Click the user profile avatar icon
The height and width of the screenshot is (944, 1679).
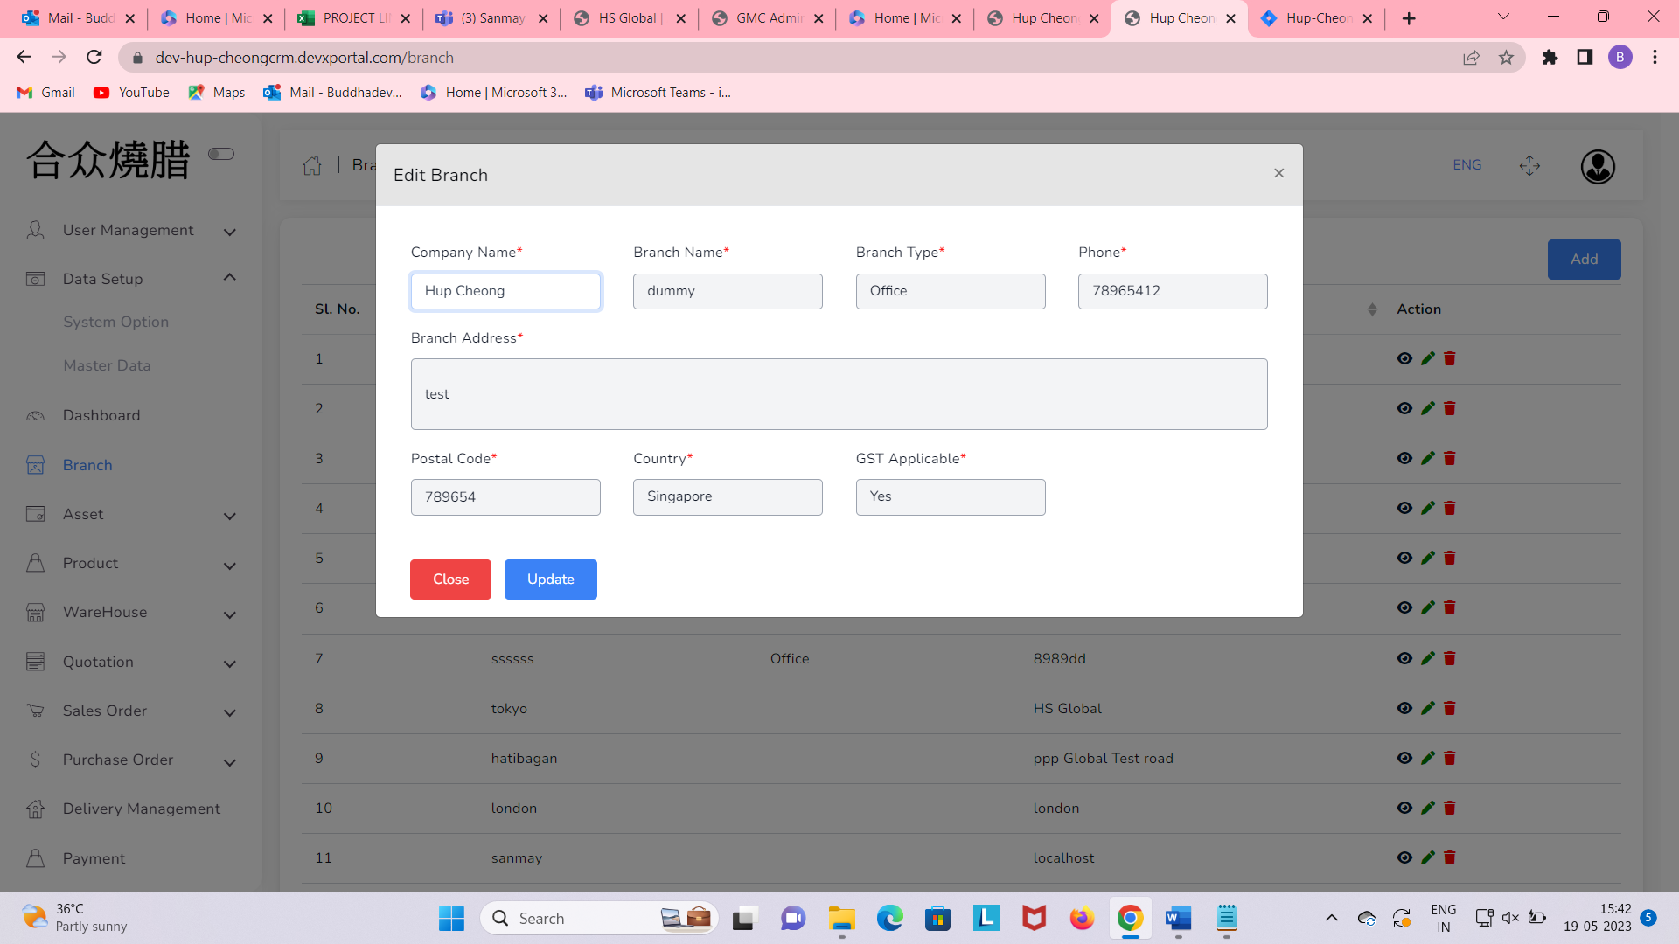click(x=1597, y=166)
